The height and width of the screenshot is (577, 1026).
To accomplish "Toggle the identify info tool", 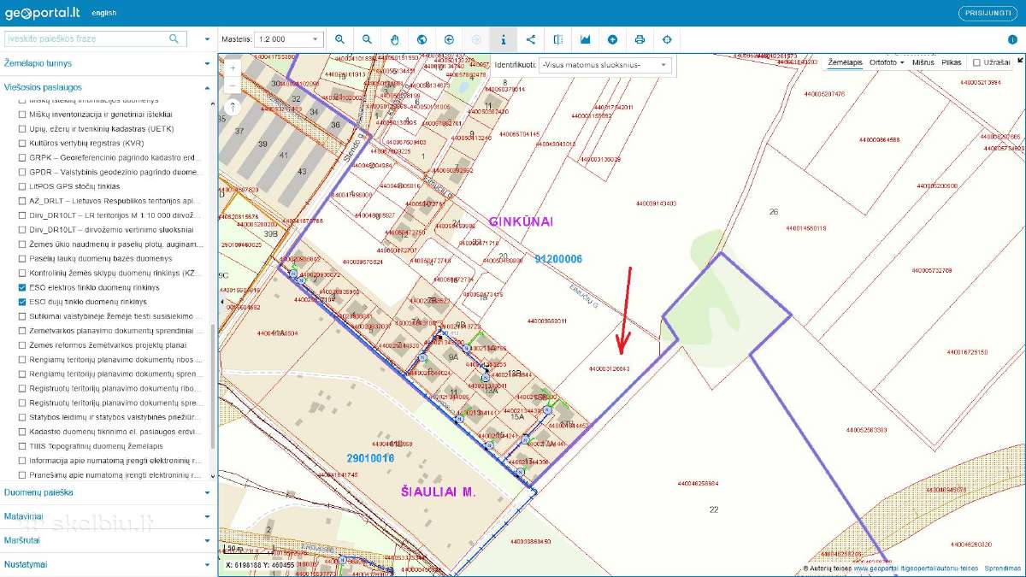I will [504, 39].
